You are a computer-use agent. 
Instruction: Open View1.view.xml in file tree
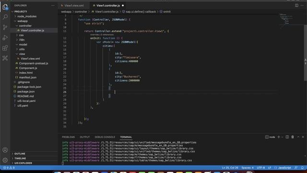[30, 59]
